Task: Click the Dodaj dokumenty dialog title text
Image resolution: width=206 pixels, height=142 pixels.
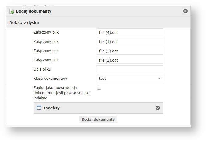Action: [x=34, y=11]
